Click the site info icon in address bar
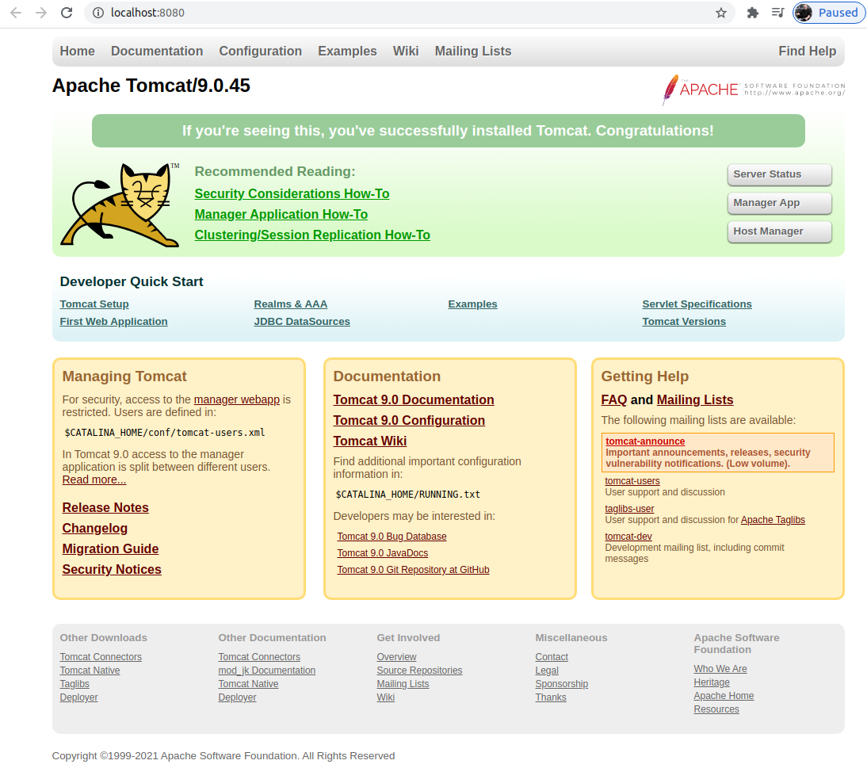This screenshot has height=768, width=867. coord(97,13)
